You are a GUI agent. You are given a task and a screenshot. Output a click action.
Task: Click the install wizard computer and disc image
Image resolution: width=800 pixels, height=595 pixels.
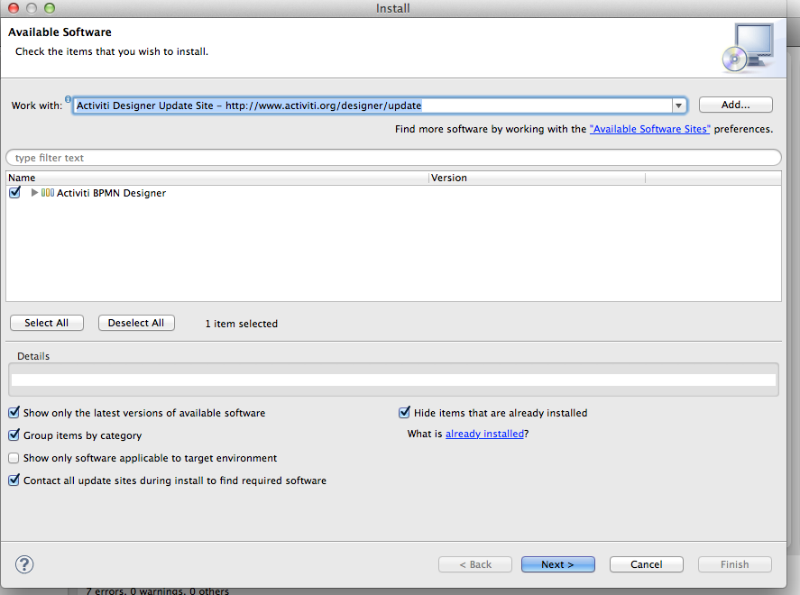pos(748,48)
